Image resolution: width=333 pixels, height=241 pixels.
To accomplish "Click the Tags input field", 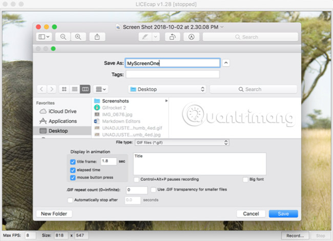I will pyautogui.click(x=173, y=74).
